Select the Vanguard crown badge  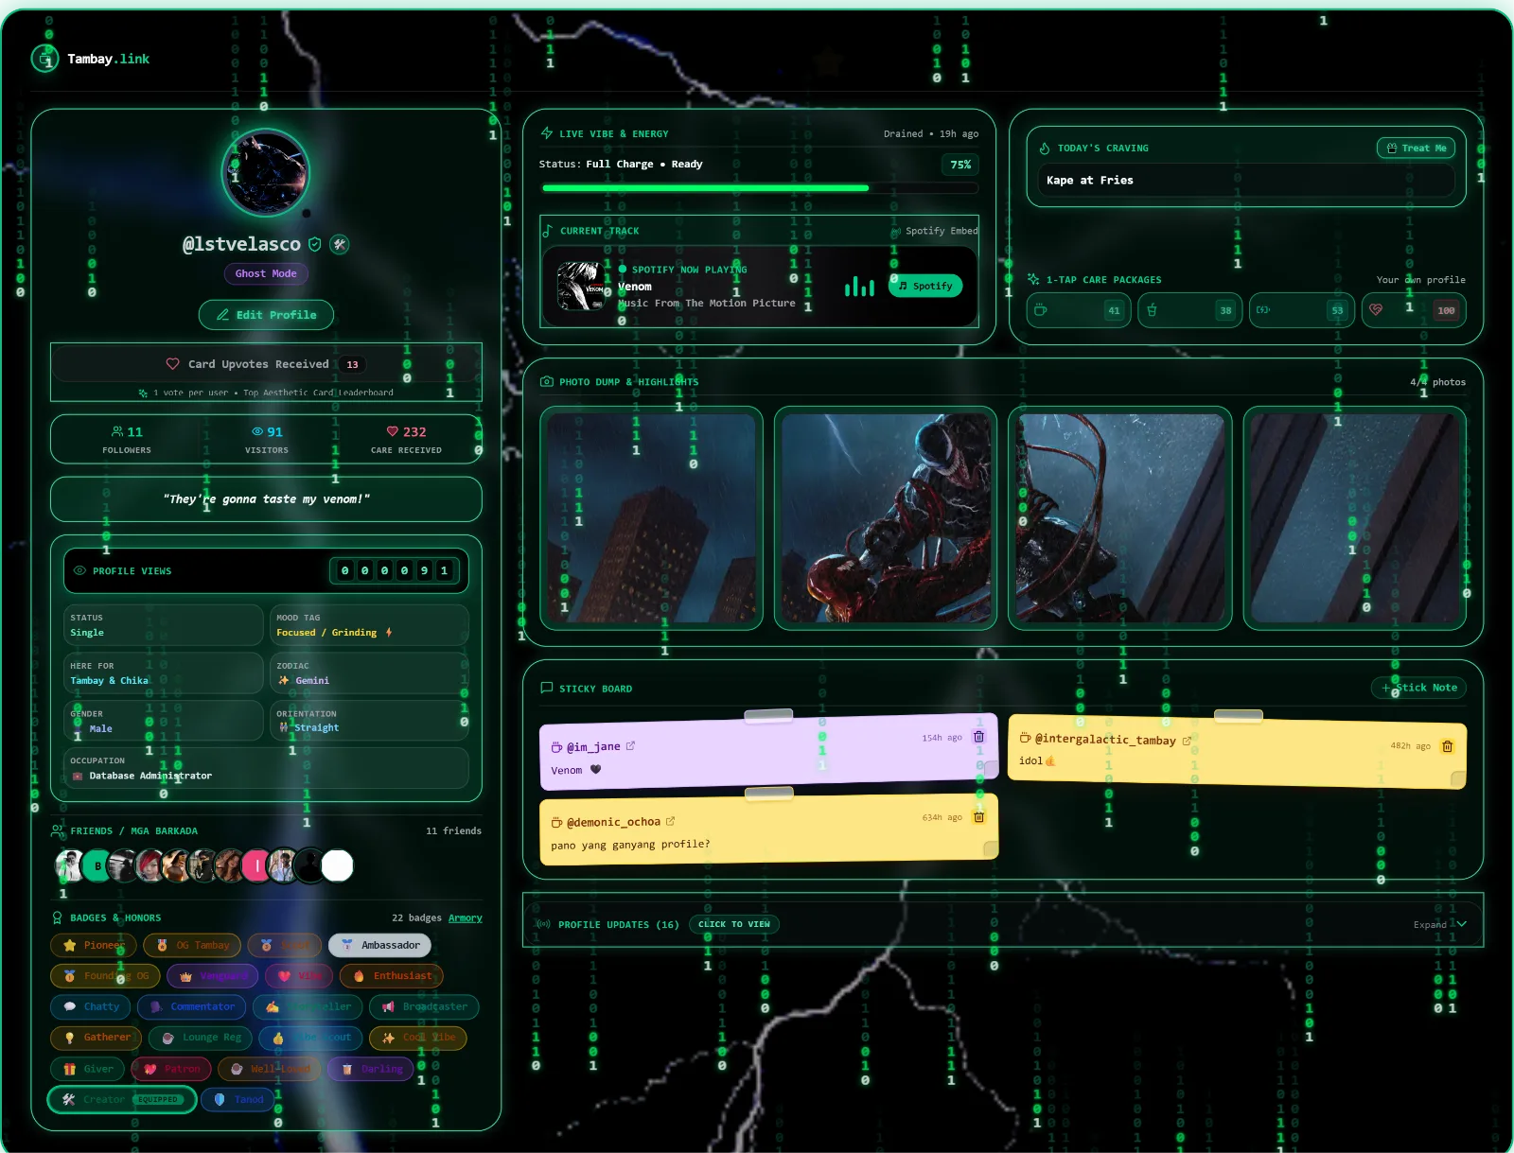coord(213,976)
